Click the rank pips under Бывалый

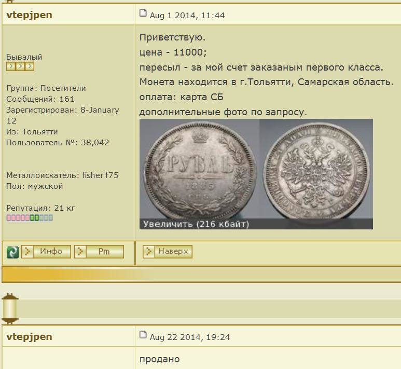pos(20,66)
